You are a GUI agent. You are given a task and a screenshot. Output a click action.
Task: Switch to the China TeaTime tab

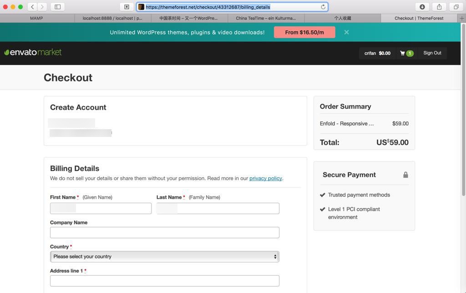[266, 18]
